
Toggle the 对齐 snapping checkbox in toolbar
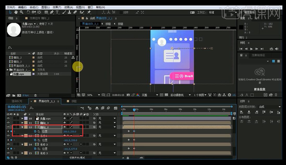tap(121, 12)
